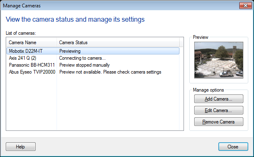
Task: Click the 'Previewing' status cell
Action: tap(70, 51)
